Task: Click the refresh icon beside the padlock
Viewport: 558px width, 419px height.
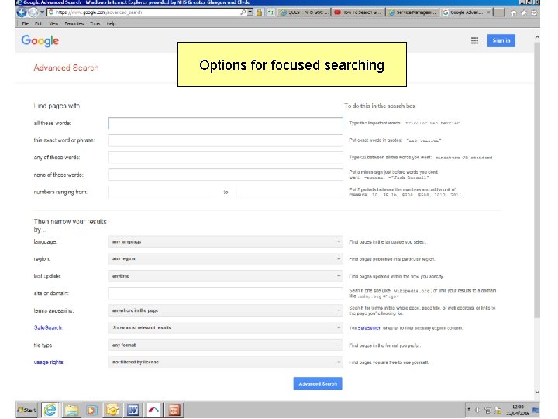Action: (271, 12)
